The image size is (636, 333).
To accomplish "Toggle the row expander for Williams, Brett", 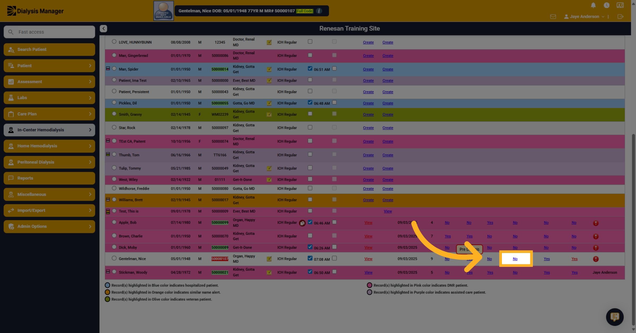I will [x=108, y=199].
